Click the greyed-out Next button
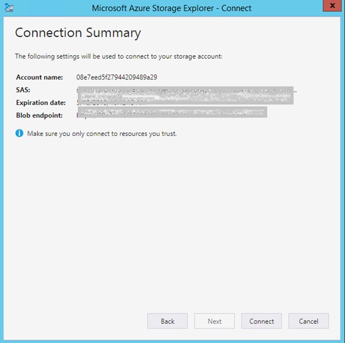The width and height of the screenshot is (345, 343). [215, 321]
